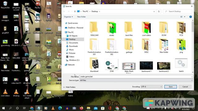Viewport: 198px width, 111px height.
Task: Select Desktop in navigation pane
Action: [72, 39]
